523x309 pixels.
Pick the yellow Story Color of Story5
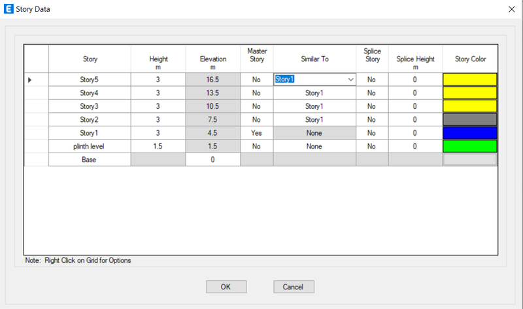pyautogui.click(x=469, y=80)
